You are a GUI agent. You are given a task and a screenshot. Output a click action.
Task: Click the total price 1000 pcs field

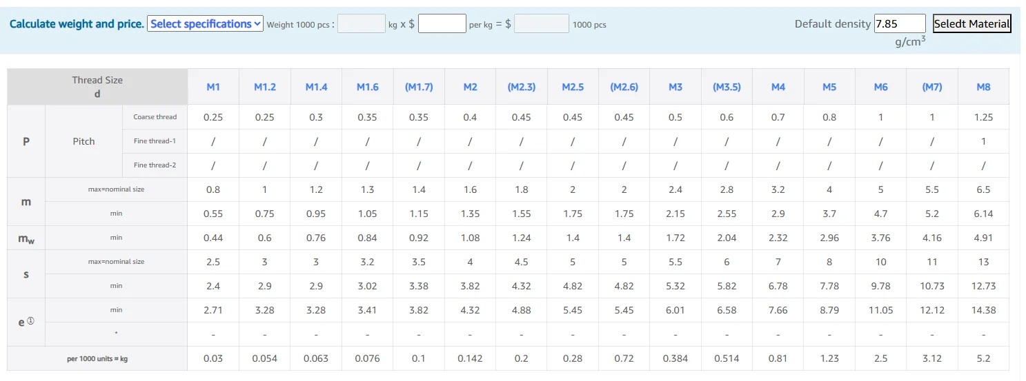(541, 24)
